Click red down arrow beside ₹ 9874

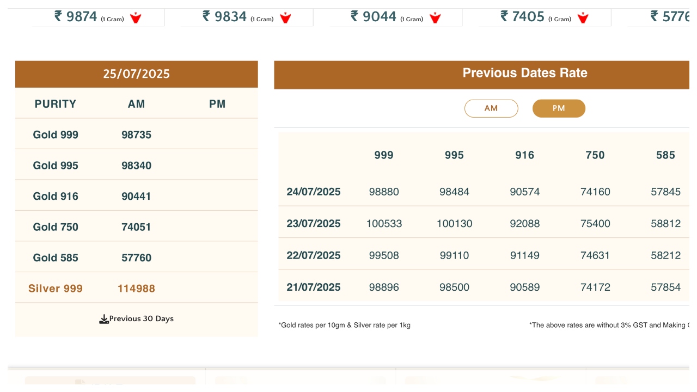(x=136, y=18)
